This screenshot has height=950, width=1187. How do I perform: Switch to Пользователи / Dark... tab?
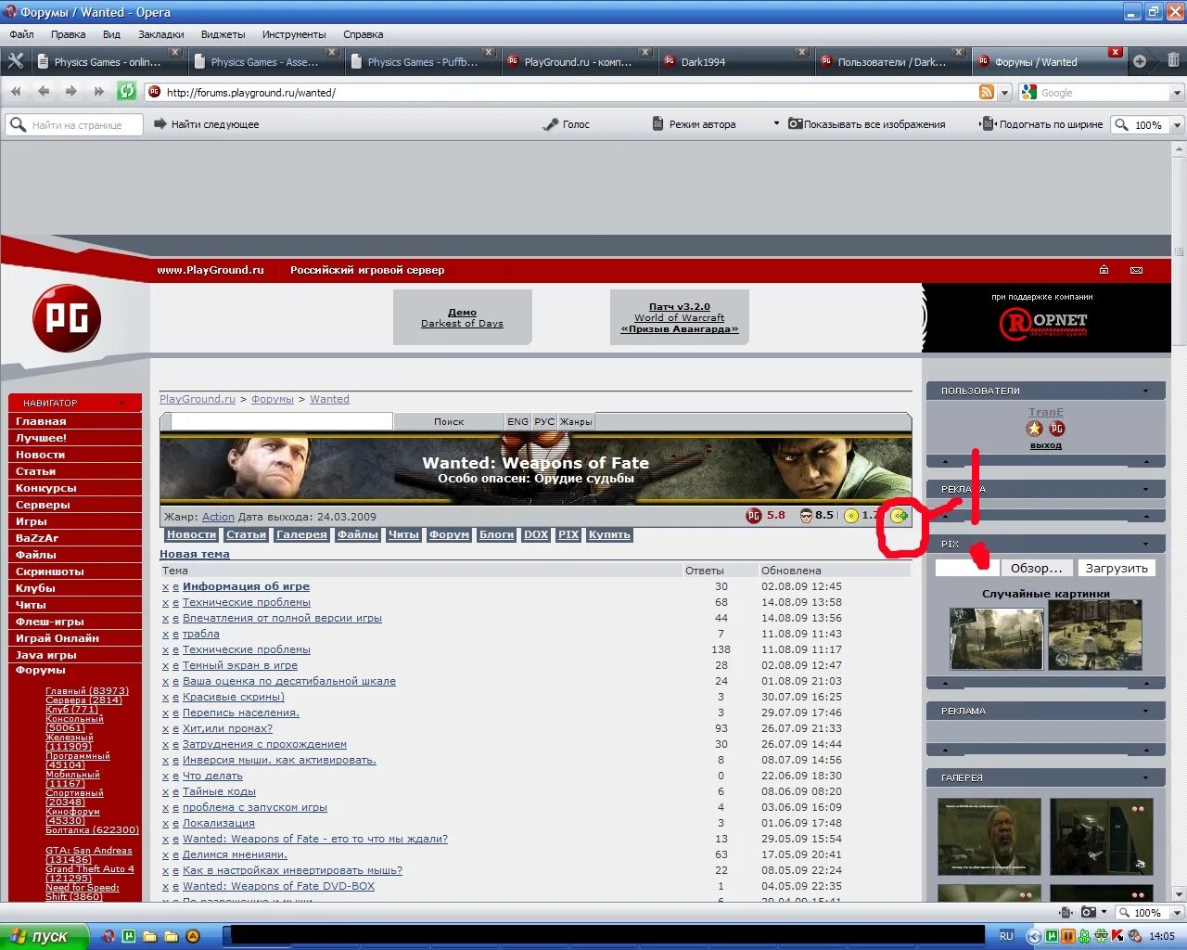click(891, 62)
